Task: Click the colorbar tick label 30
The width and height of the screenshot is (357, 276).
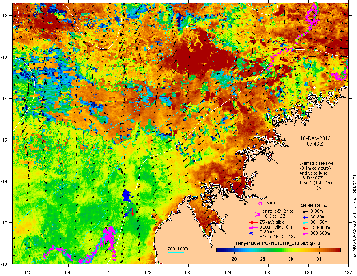Action: (291, 259)
